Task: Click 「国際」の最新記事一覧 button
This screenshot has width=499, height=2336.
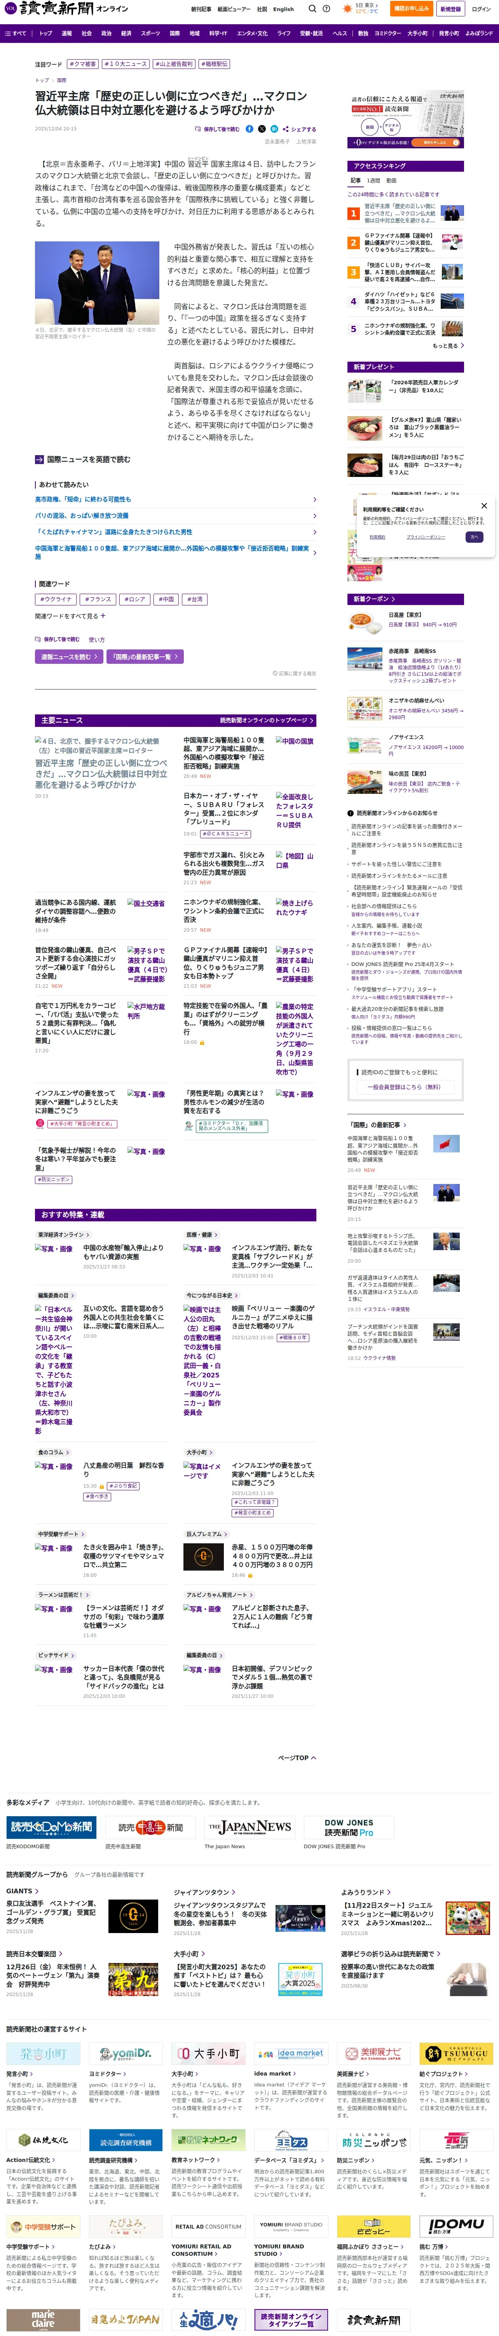Action: click(144, 656)
